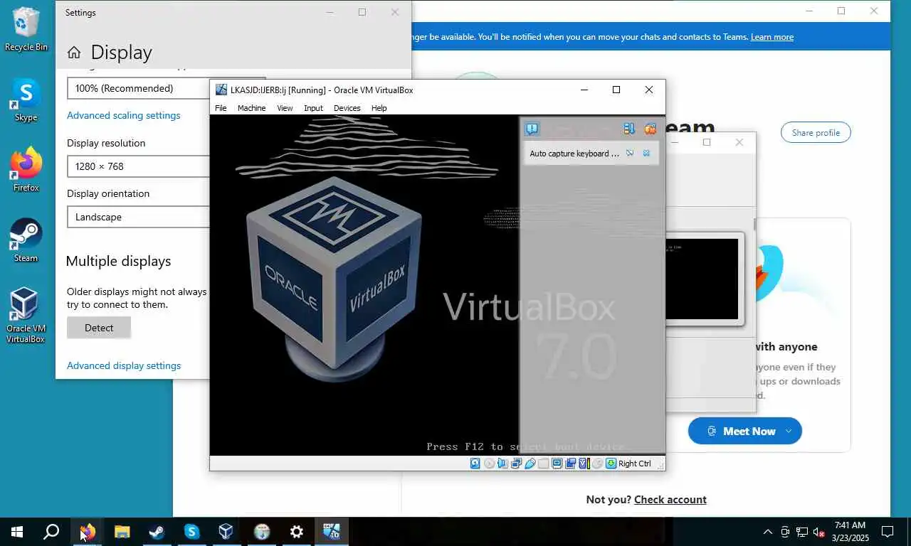This screenshot has width=911, height=546.
Task: Click the shared folders indicator in VirtualBox status bar
Action: [544, 464]
